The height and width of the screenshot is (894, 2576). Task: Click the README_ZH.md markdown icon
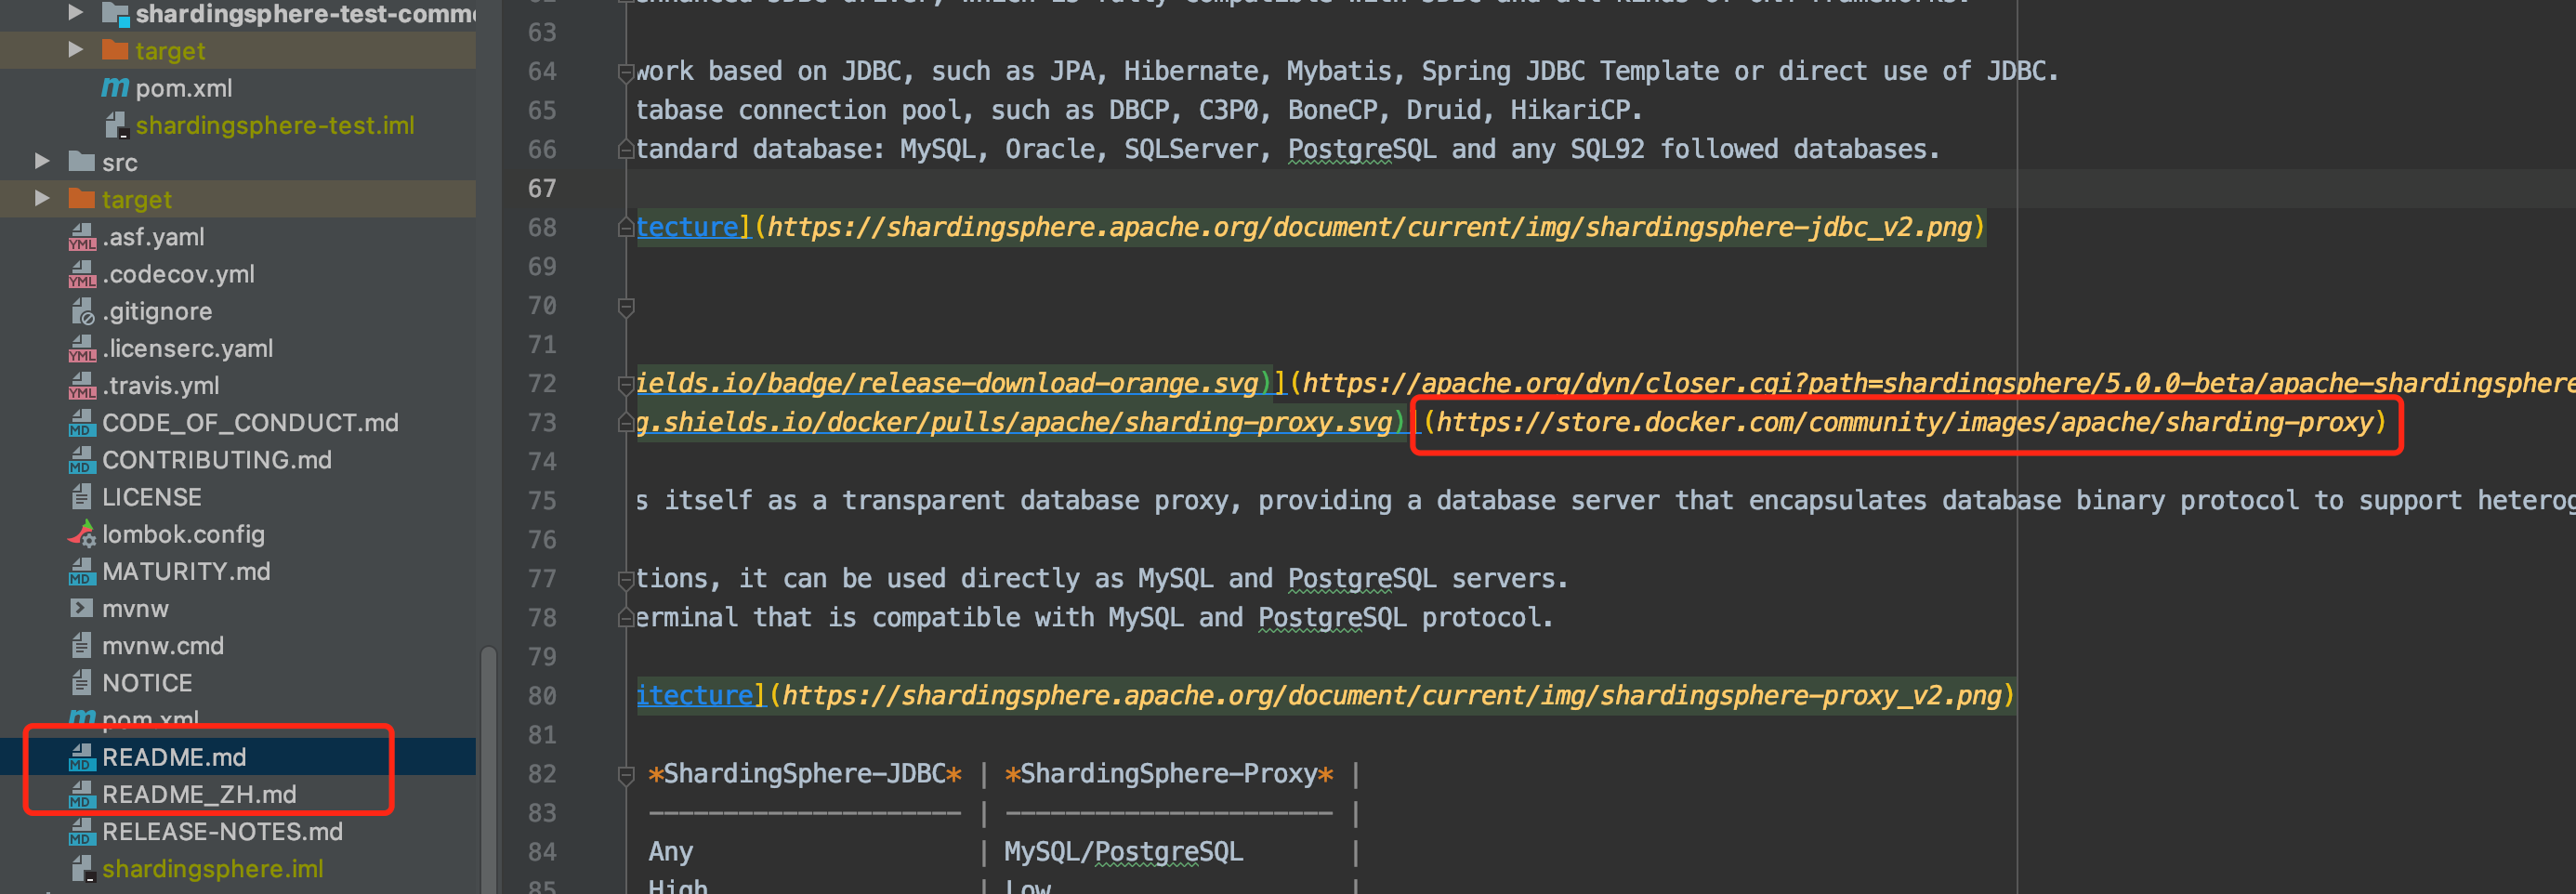tap(82, 794)
